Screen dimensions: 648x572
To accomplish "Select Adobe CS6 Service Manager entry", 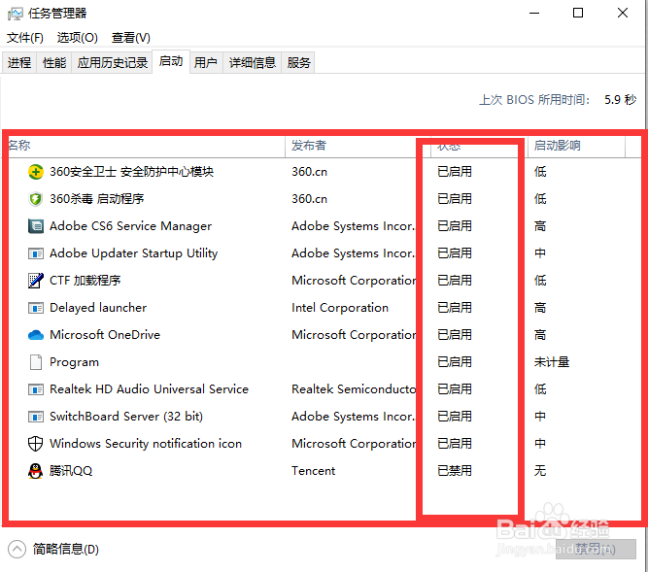I will coord(324,226).
